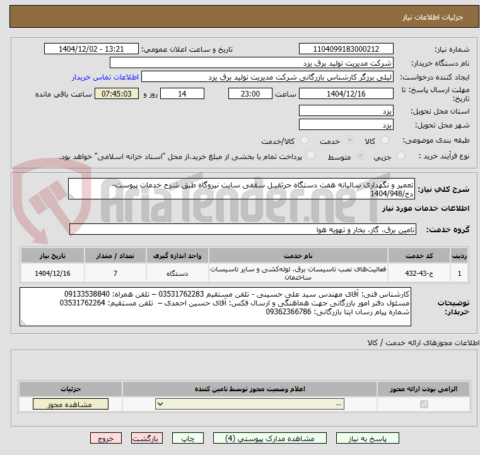Screen dimensions: 480x455
Task: Select the کالا/خدمت radio button
Action: click(x=304, y=140)
